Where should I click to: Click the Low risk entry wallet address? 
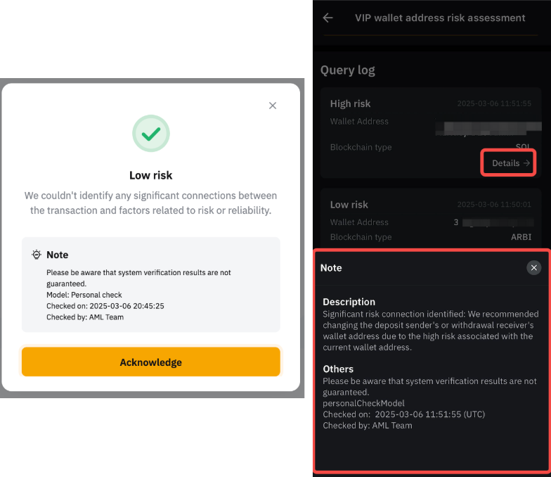click(x=485, y=222)
